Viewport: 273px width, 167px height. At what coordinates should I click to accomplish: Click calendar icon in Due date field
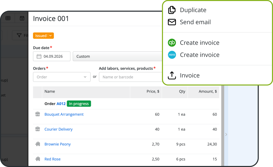(x=39, y=56)
